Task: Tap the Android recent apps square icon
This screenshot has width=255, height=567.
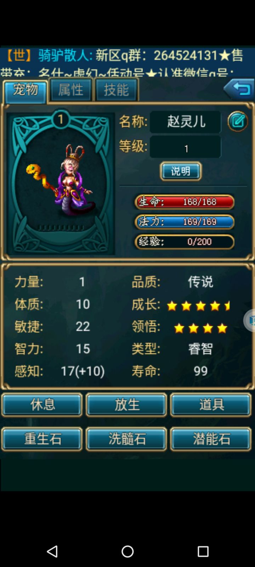Action: point(203,551)
